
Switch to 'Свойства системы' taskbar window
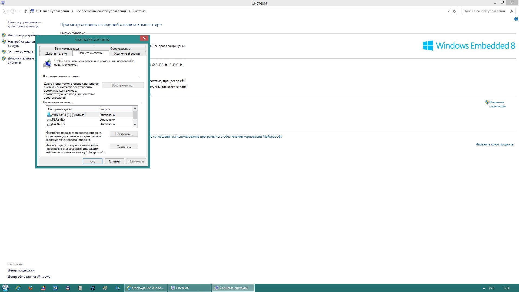(233, 288)
